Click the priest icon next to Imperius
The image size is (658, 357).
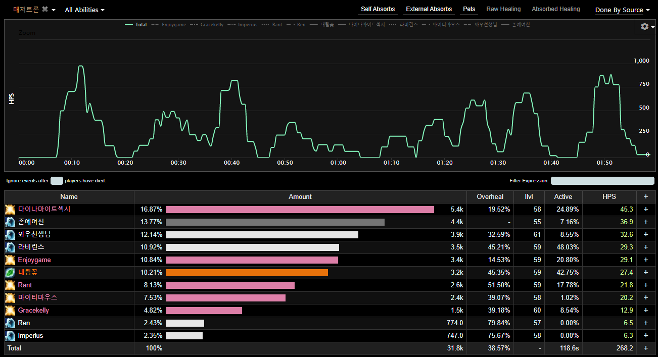10,336
